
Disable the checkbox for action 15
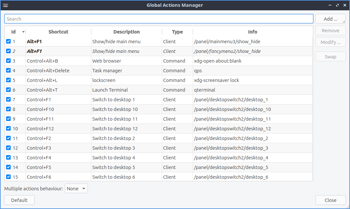[8, 177]
